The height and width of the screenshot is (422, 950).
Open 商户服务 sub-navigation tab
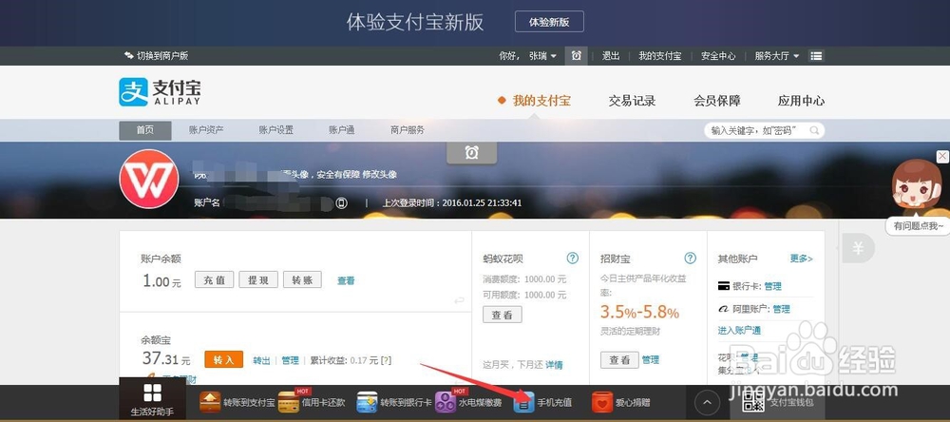click(x=408, y=130)
